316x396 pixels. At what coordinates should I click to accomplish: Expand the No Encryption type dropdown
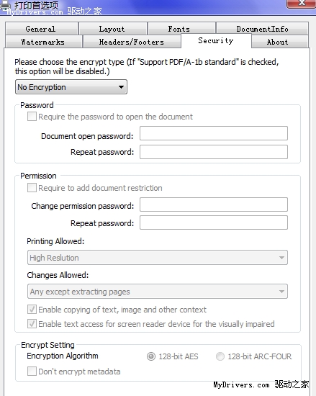[71, 87]
